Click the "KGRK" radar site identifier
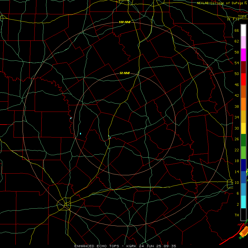This screenshot has height=248, width=248. pyautogui.click(x=131, y=246)
